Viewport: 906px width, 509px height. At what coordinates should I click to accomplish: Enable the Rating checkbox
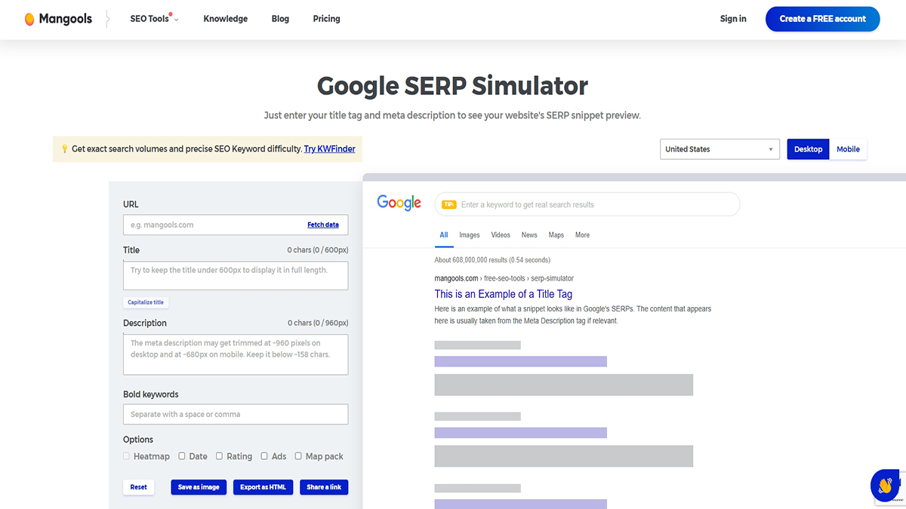coord(220,456)
